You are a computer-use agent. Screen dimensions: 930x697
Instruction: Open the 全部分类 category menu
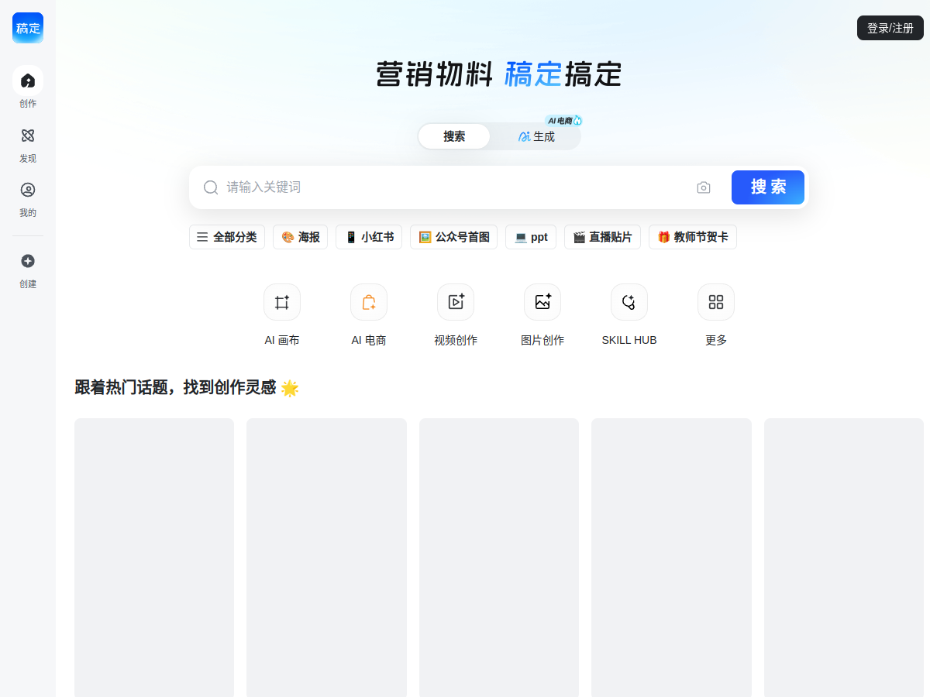227,237
